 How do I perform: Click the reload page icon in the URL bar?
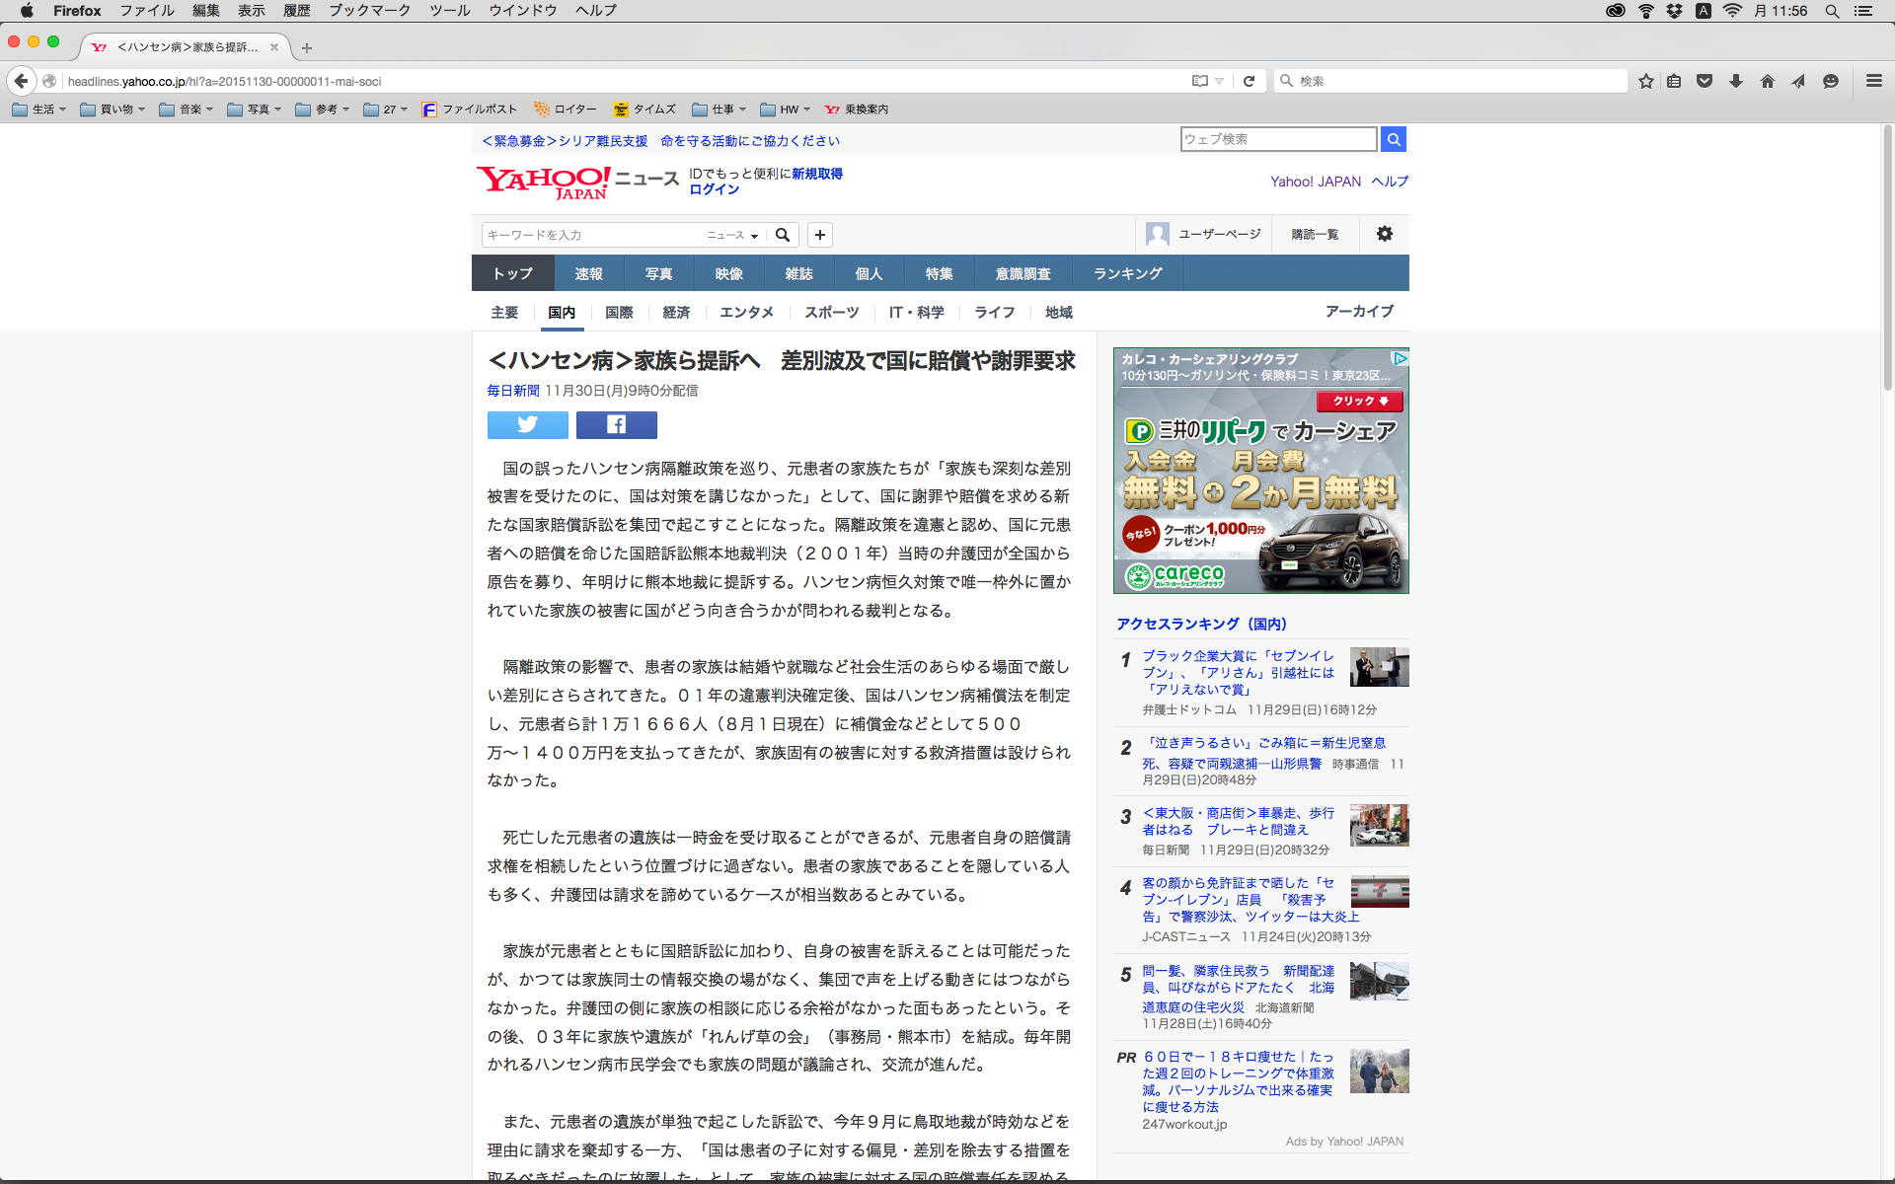coord(1249,81)
